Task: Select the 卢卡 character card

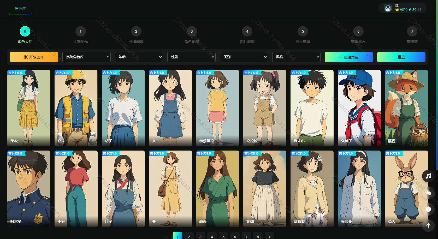Action: click(x=76, y=108)
